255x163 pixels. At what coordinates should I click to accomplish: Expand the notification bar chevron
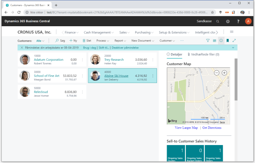tap(233, 48)
